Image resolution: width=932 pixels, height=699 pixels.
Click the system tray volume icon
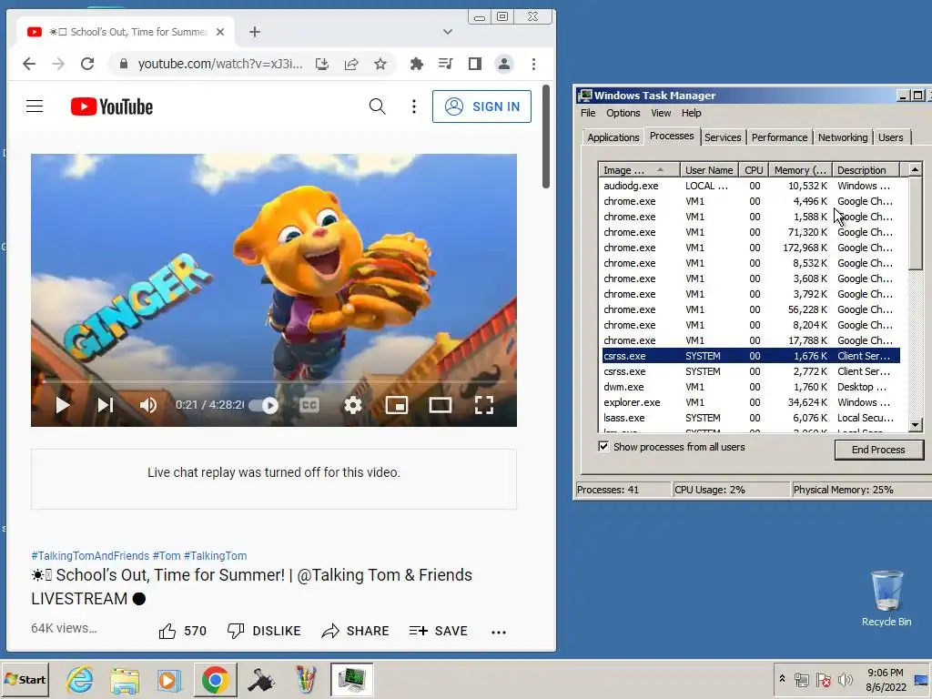coord(845,679)
